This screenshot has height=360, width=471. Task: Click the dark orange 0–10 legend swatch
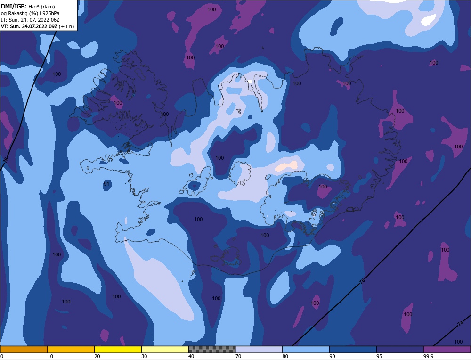coord(24,350)
